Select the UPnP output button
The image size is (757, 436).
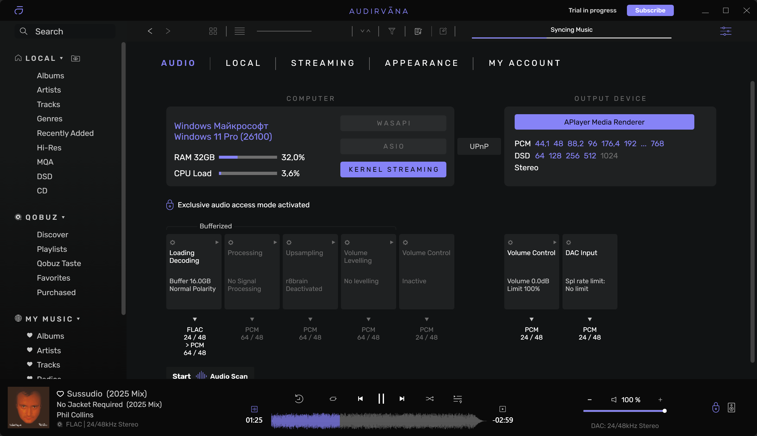tap(479, 146)
